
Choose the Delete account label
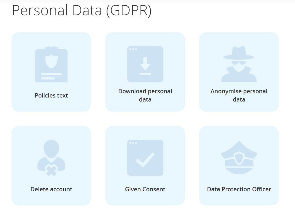click(51, 189)
